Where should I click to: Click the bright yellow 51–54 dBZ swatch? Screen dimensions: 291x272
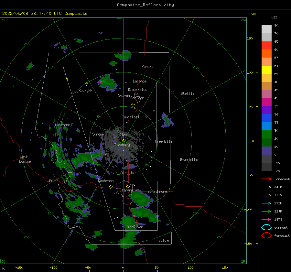pos(266,70)
